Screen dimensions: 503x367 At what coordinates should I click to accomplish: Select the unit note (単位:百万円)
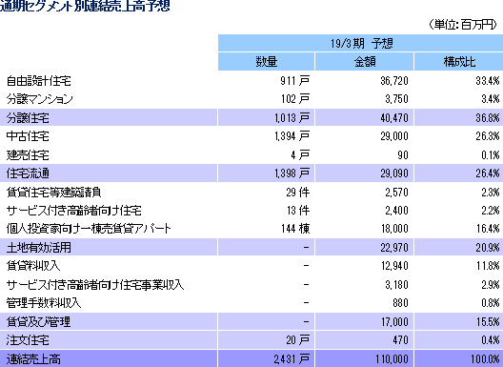[x=463, y=25]
